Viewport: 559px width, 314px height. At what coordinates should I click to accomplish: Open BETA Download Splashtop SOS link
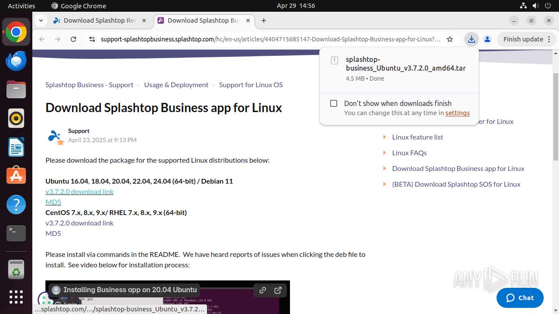[456, 184]
